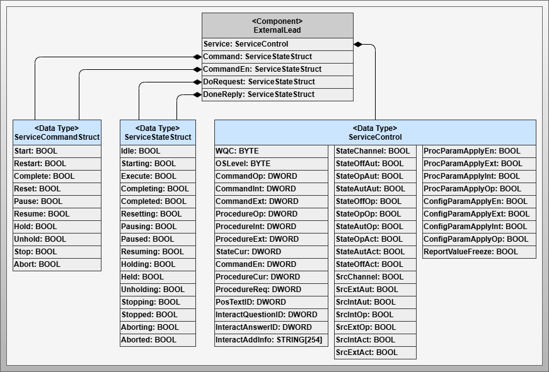Click the Idle: BOOL field
549x372 pixels.
click(x=158, y=151)
